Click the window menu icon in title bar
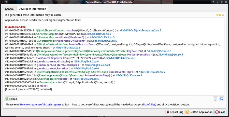This screenshot has width=229, height=117. click(x=2, y=2)
